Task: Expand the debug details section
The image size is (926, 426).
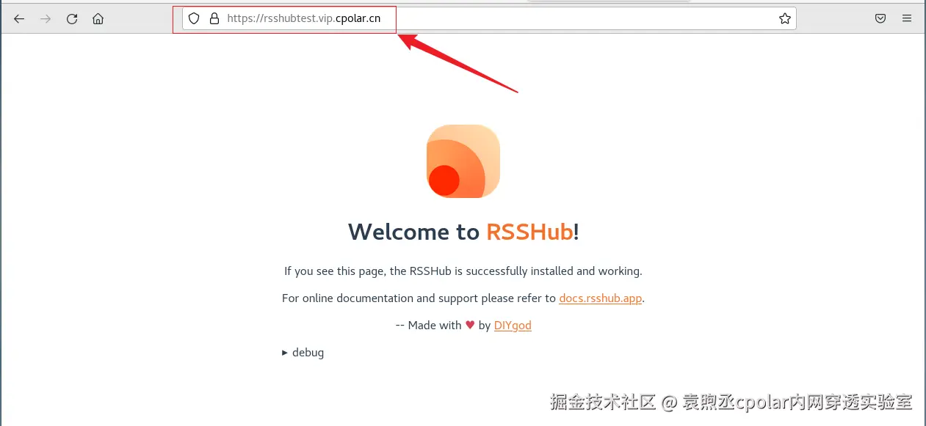Action: [x=303, y=353]
